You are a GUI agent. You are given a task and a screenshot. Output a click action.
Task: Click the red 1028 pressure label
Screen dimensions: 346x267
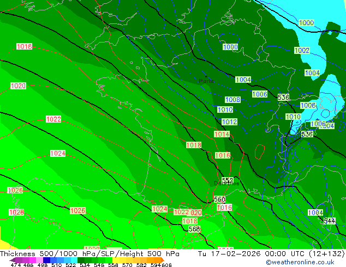[16, 212]
